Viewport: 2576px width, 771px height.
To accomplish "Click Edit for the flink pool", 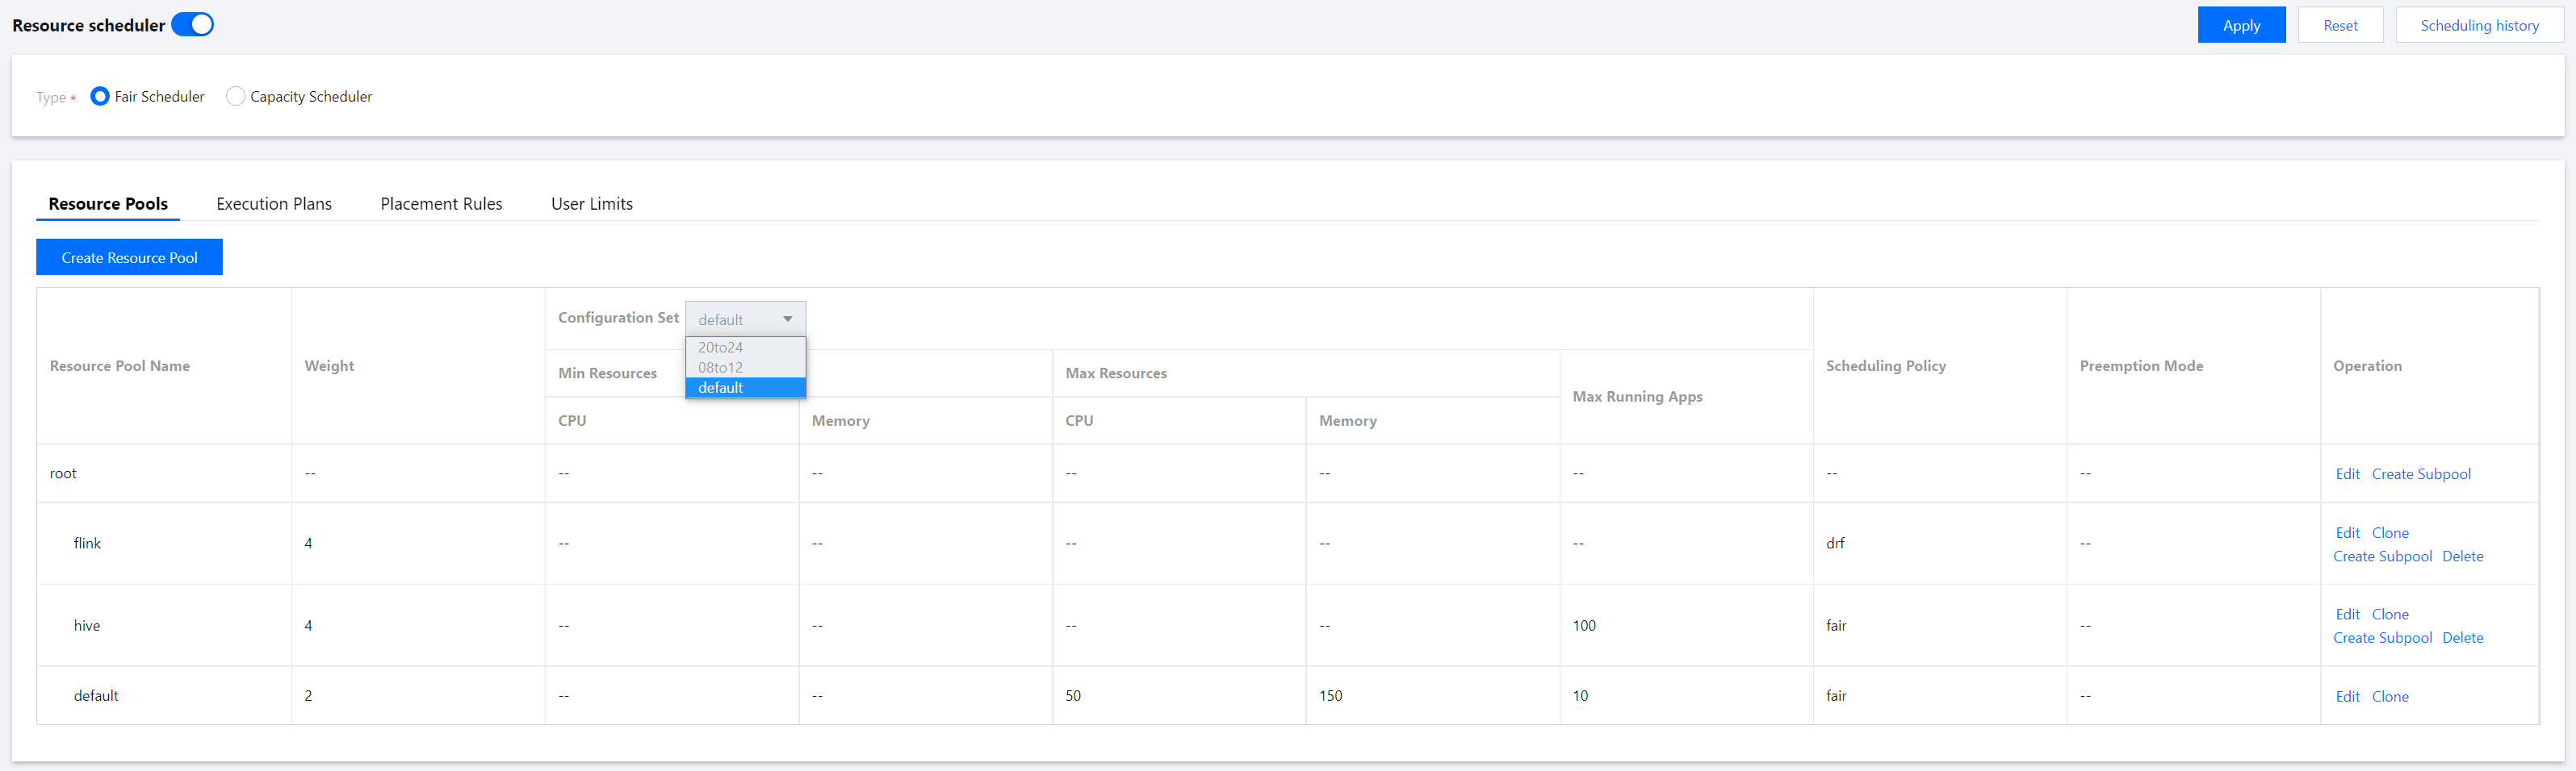I will pos(2347,533).
